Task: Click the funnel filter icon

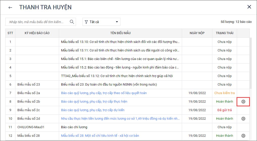Action: click(x=86, y=22)
